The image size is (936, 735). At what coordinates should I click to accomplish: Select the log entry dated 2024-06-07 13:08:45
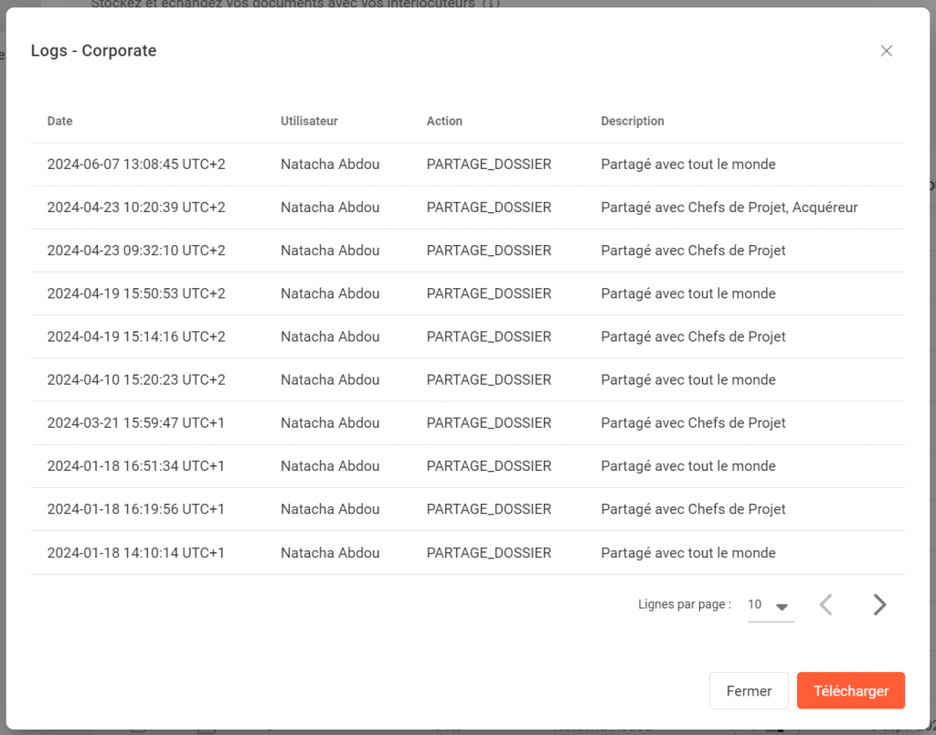click(136, 165)
